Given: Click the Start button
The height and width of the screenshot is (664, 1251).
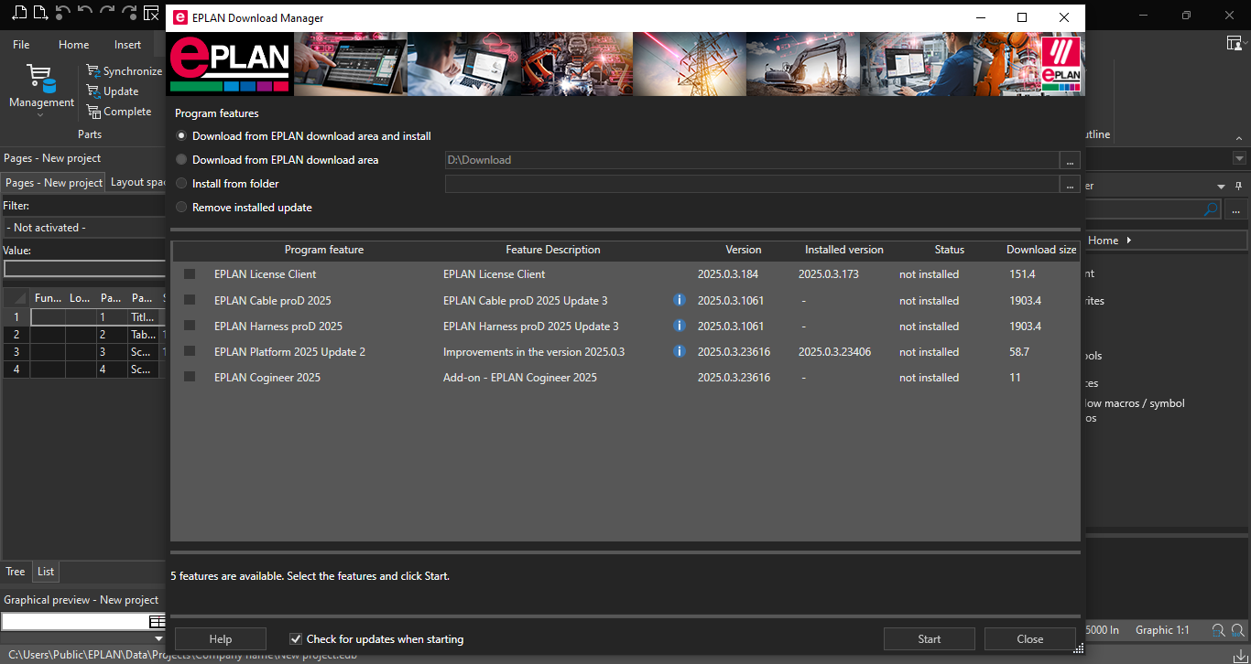Looking at the screenshot, I should point(930,639).
